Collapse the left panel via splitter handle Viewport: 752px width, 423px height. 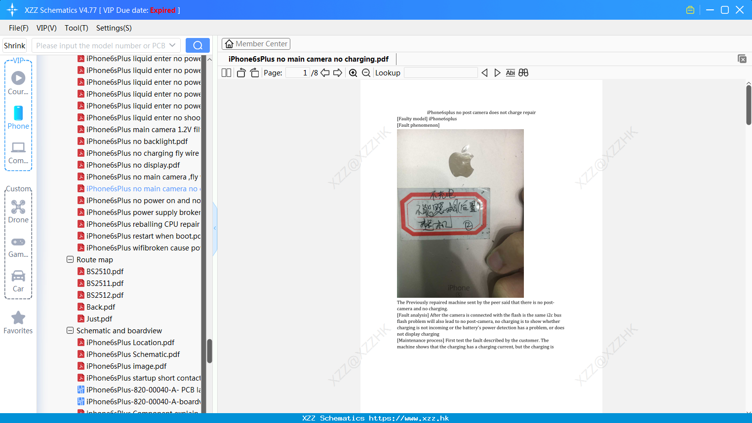pos(215,228)
